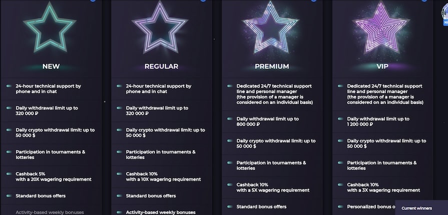Image resolution: width=448 pixels, height=215 pixels.
Task: Click Personalized bonus offers in VIP card
Action: 371,207
